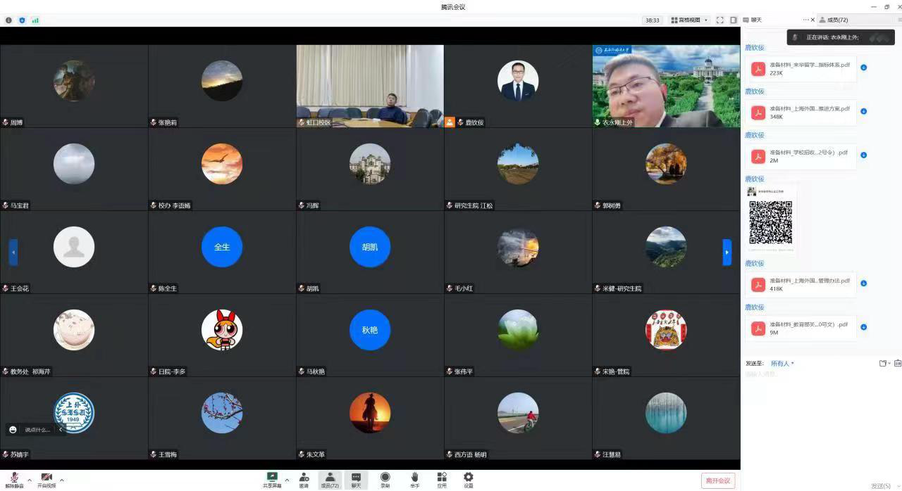Unmute the microphone (解除静音)
Image resolution: width=902 pixels, height=491 pixels.
[x=14, y=479]
